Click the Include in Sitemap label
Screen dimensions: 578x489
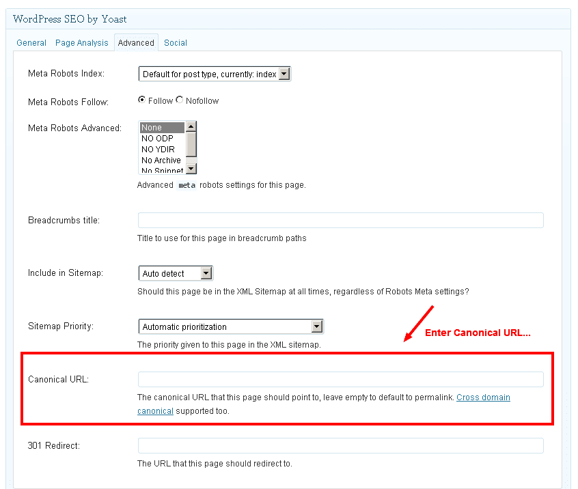(x=66, y=273)
